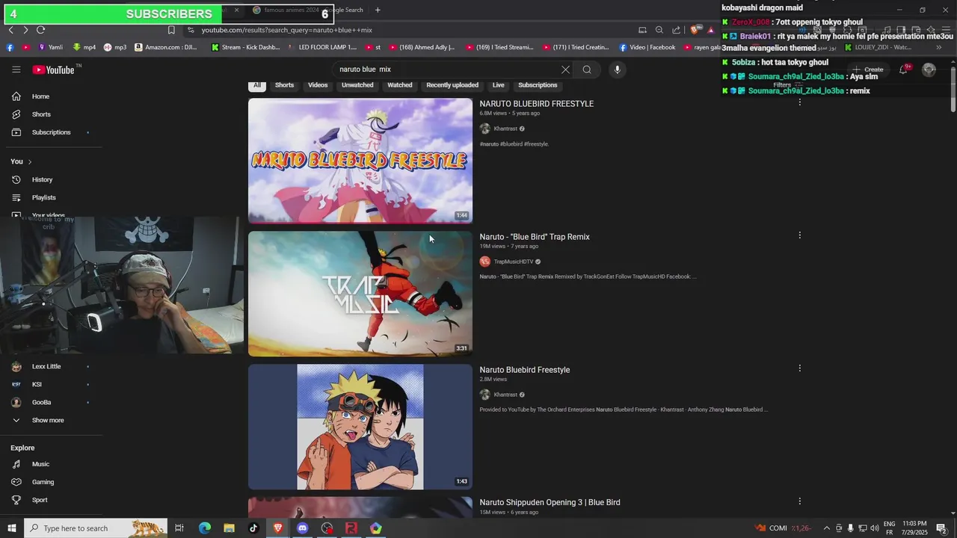
Task: Open Sport under Explore
Action: coord(40,500)
